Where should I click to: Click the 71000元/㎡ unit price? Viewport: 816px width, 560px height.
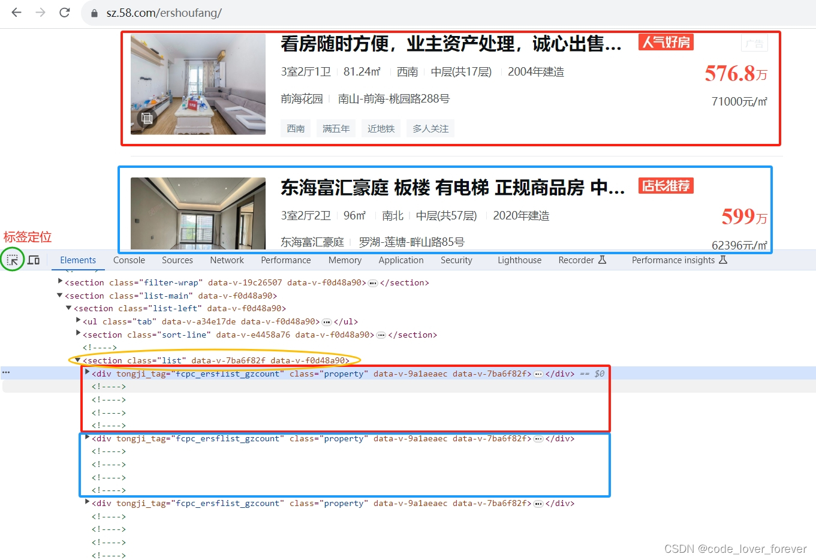pos(739,102)
